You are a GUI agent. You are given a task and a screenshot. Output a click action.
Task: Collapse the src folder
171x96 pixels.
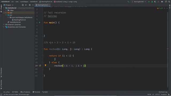(x=6, y=15)
